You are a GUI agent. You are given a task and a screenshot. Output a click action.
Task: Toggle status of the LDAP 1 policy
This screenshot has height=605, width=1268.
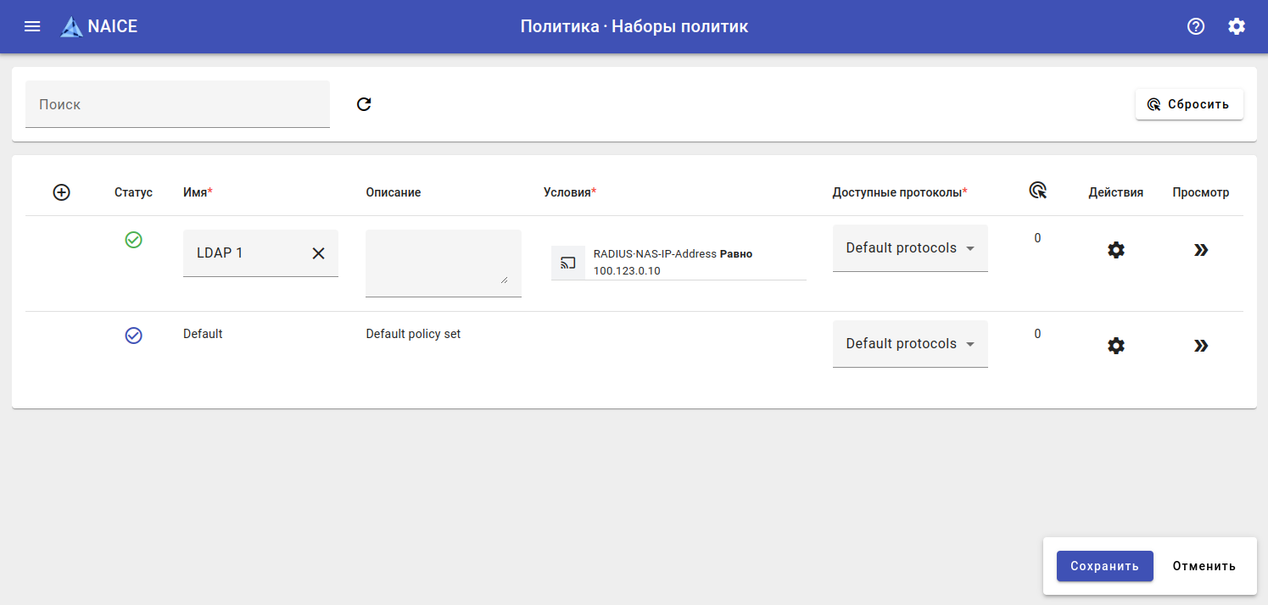point(133,240)
